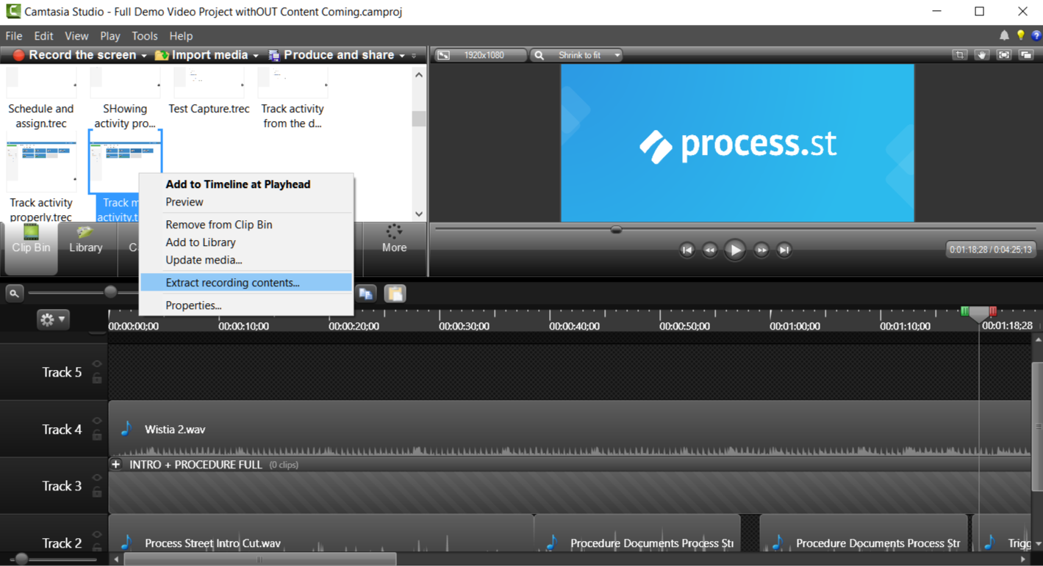
Task: Click the lightbulb tips icon
Action: tap(1021, 35)
